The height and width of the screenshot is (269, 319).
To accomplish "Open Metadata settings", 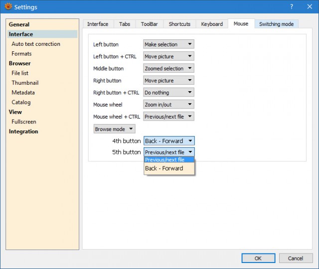I will click(x=23, y=93).
